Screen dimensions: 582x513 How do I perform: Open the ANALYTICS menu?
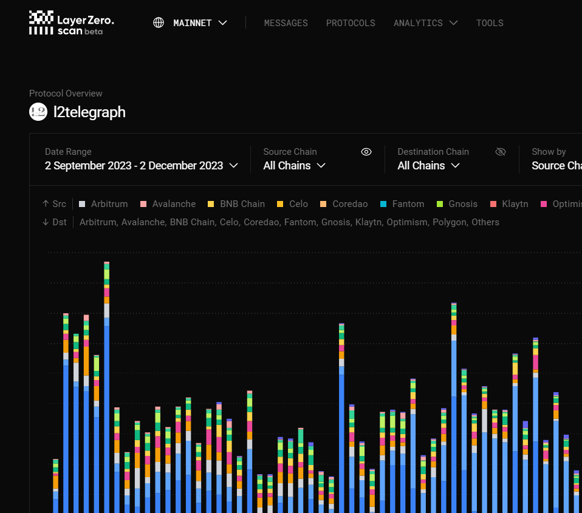418,23
